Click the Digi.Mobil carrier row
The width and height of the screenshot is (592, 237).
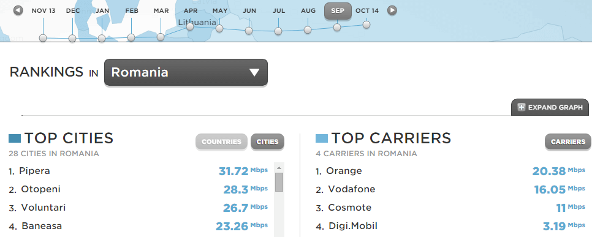click(450, 226)
